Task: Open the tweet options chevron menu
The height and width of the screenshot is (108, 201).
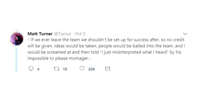Action: point(185,34)
